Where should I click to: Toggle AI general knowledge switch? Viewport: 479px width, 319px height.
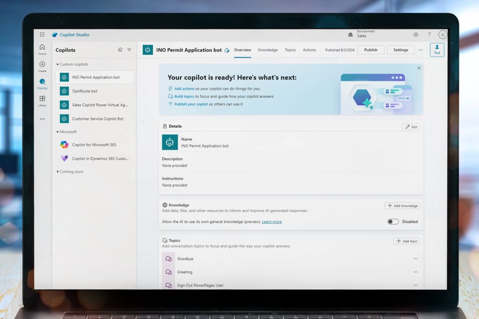coord(393,222)
